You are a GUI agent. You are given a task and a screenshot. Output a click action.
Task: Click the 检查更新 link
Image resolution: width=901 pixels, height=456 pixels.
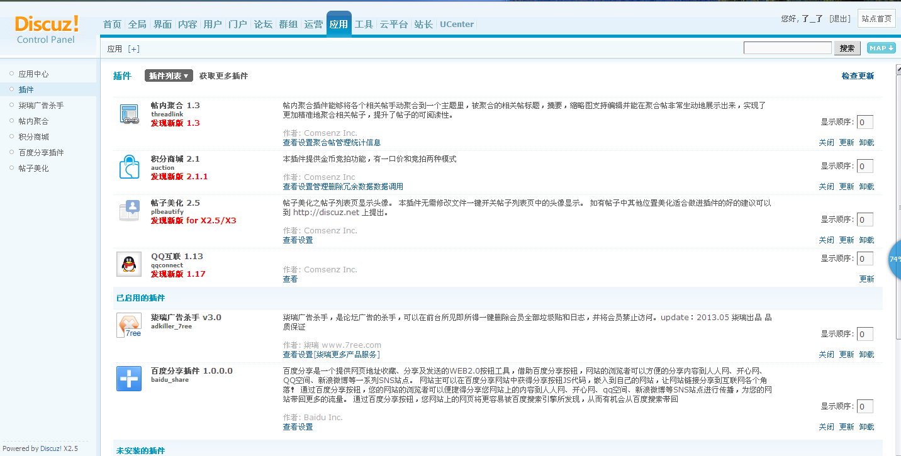[858, 76]
